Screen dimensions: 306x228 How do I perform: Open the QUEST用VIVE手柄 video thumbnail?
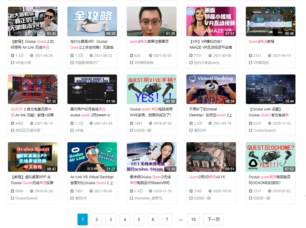coord(151,89)
